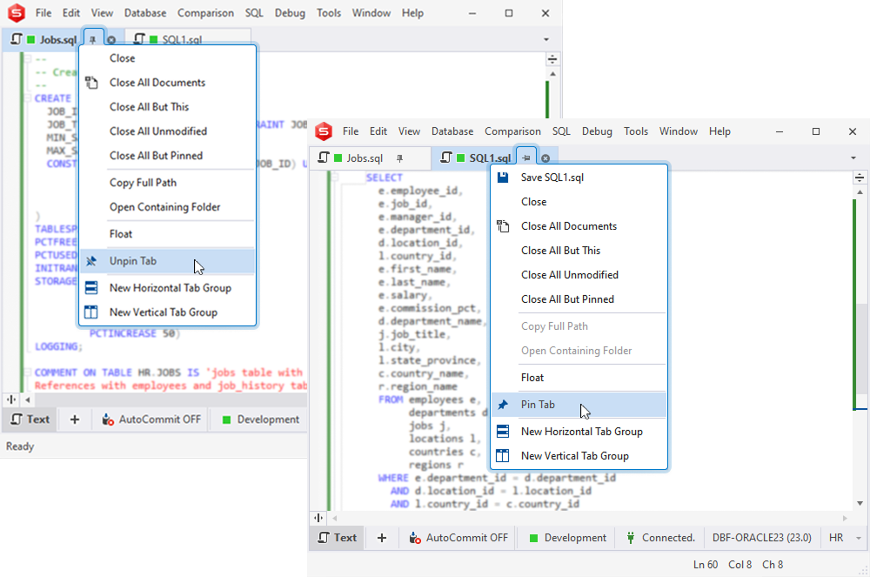
Task: Toggle AutoCommit OFF in the right window
Action: (458, 538)
